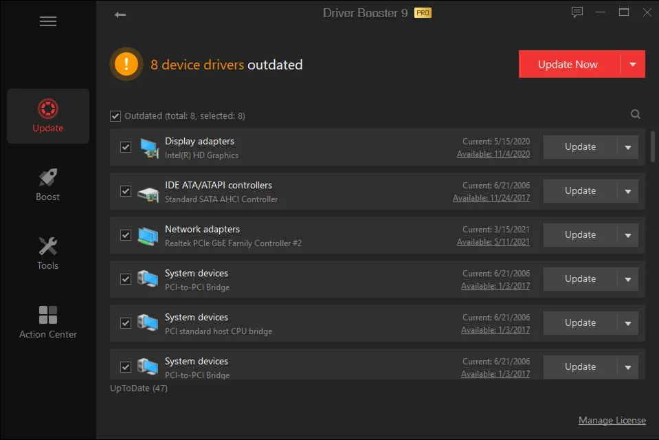
Task: Click the Network adapters device icon
Action: point(148,235)
